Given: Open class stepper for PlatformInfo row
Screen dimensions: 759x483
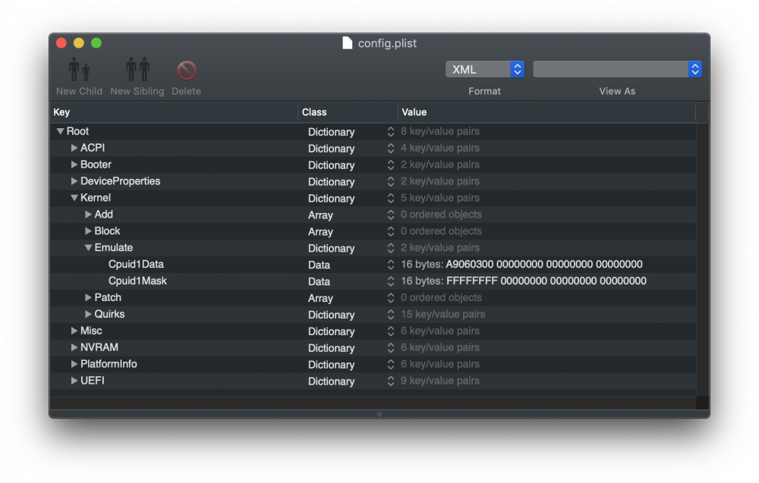Looking at the screenshot, I should tap(391, 364).
